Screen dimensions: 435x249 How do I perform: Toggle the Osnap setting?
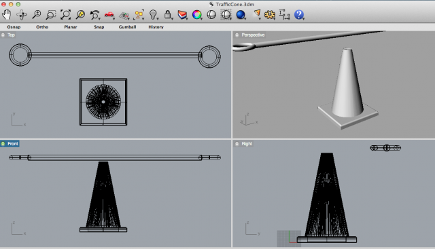14,27
